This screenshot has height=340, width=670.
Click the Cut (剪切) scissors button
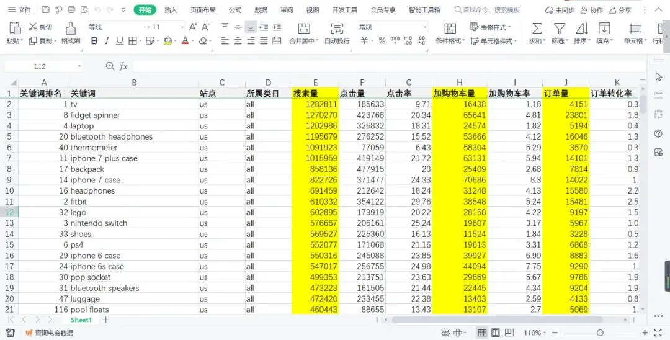pos(40,27)
